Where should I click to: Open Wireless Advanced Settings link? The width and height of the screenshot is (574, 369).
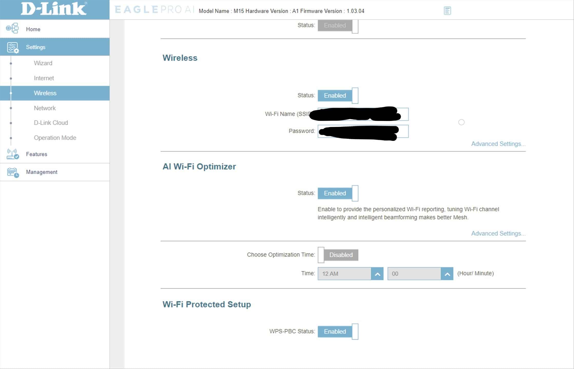498,144
